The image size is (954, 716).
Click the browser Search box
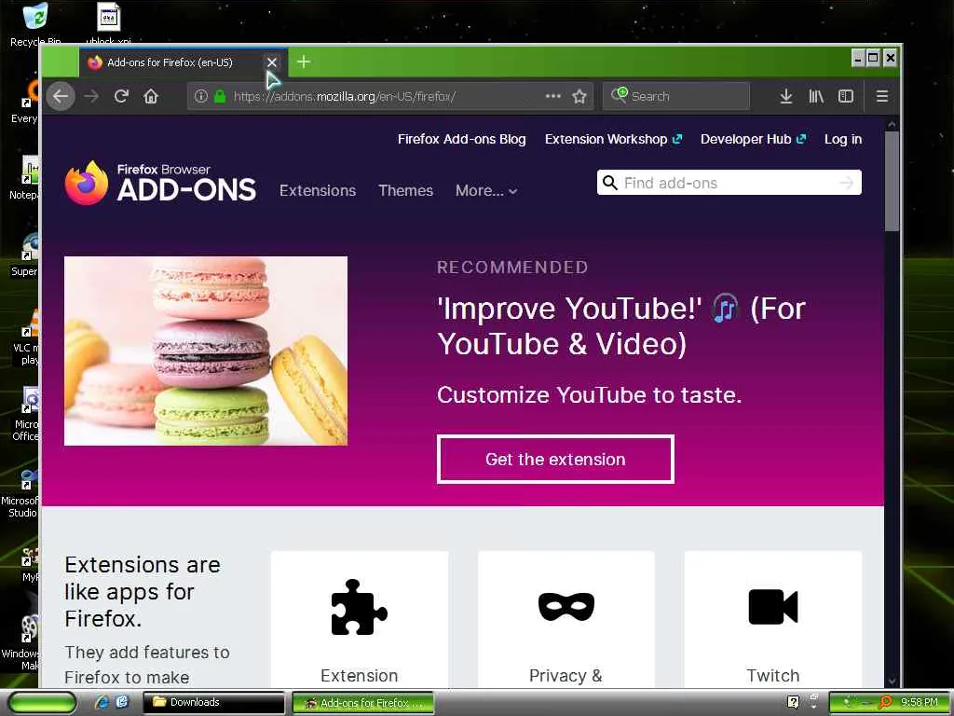(x=676, y=96)
